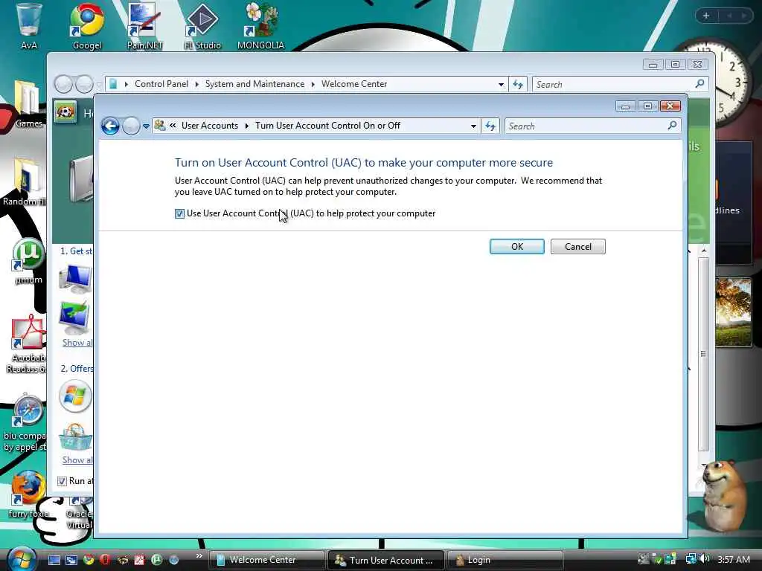Click Control Panel breadcrumb in Welcome Center

(161, 84)
